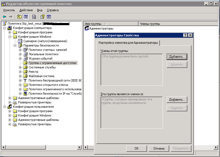Click Добавить for 'group is member of'
Screen dimensions: 220x157
(177, 100)
